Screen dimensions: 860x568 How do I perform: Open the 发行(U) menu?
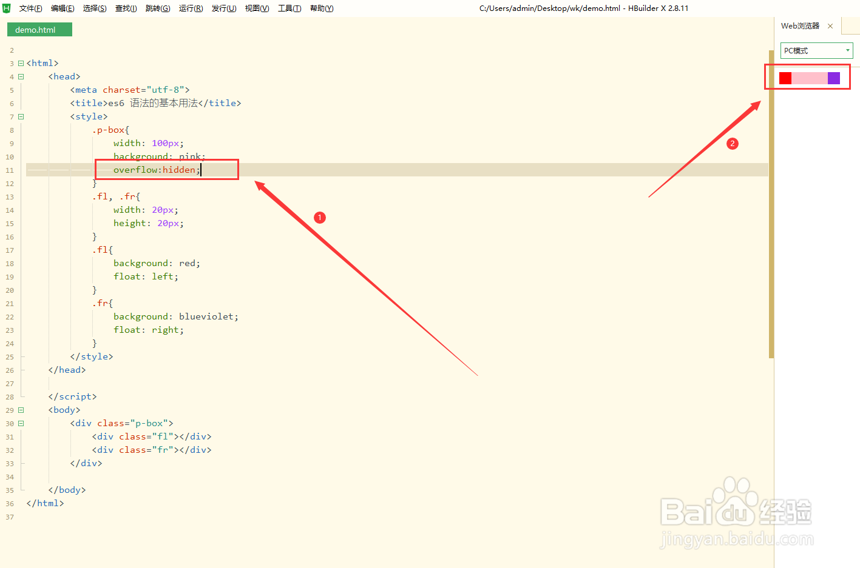coord(224,8)
